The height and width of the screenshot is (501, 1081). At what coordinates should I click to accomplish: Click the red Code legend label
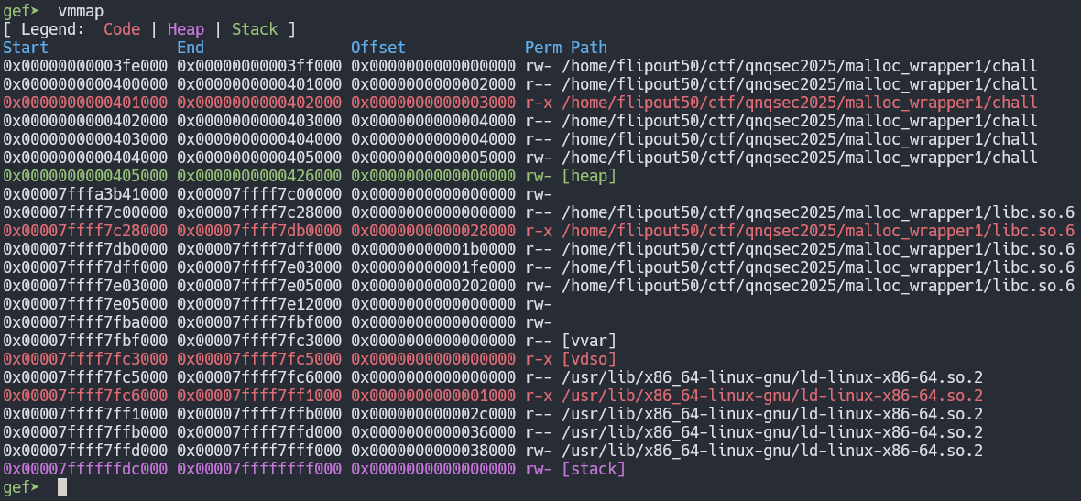point(122,29)
